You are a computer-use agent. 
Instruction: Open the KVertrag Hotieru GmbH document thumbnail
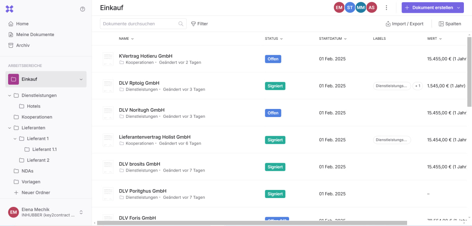click(108, 59)
